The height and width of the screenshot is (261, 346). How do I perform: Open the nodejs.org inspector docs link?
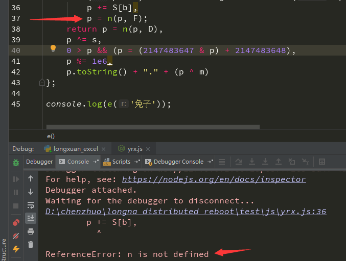[x=214, y=179]
